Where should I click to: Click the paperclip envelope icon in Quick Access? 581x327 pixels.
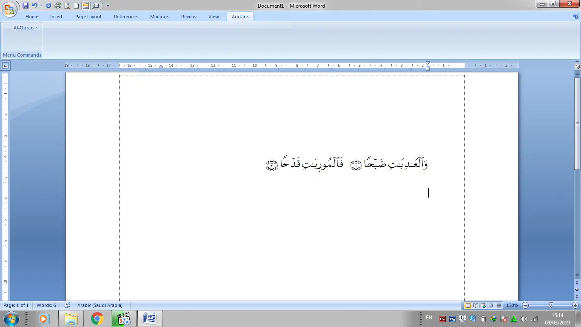[95, 6]
